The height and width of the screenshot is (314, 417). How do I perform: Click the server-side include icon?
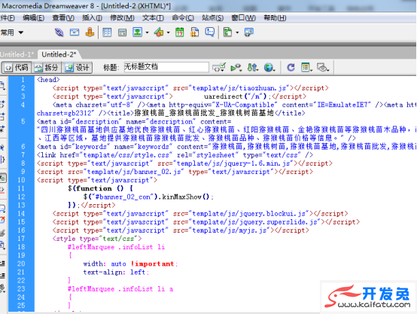[x=195, y=32]
